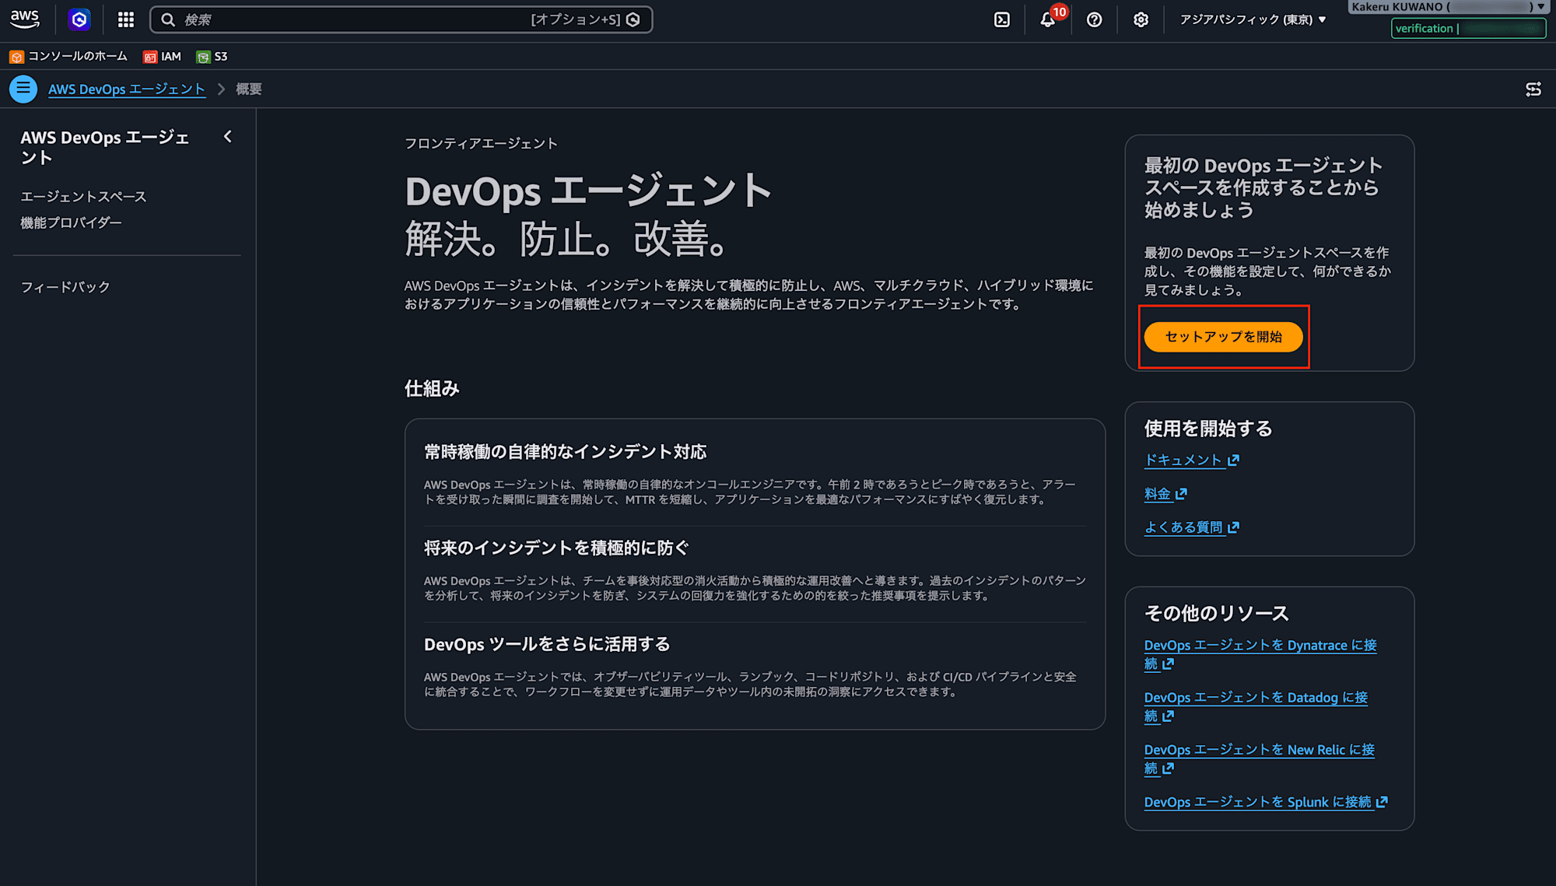The image size is (1556, 886).
Task: Open the Datadog connection link
Action: (1256, 706)
